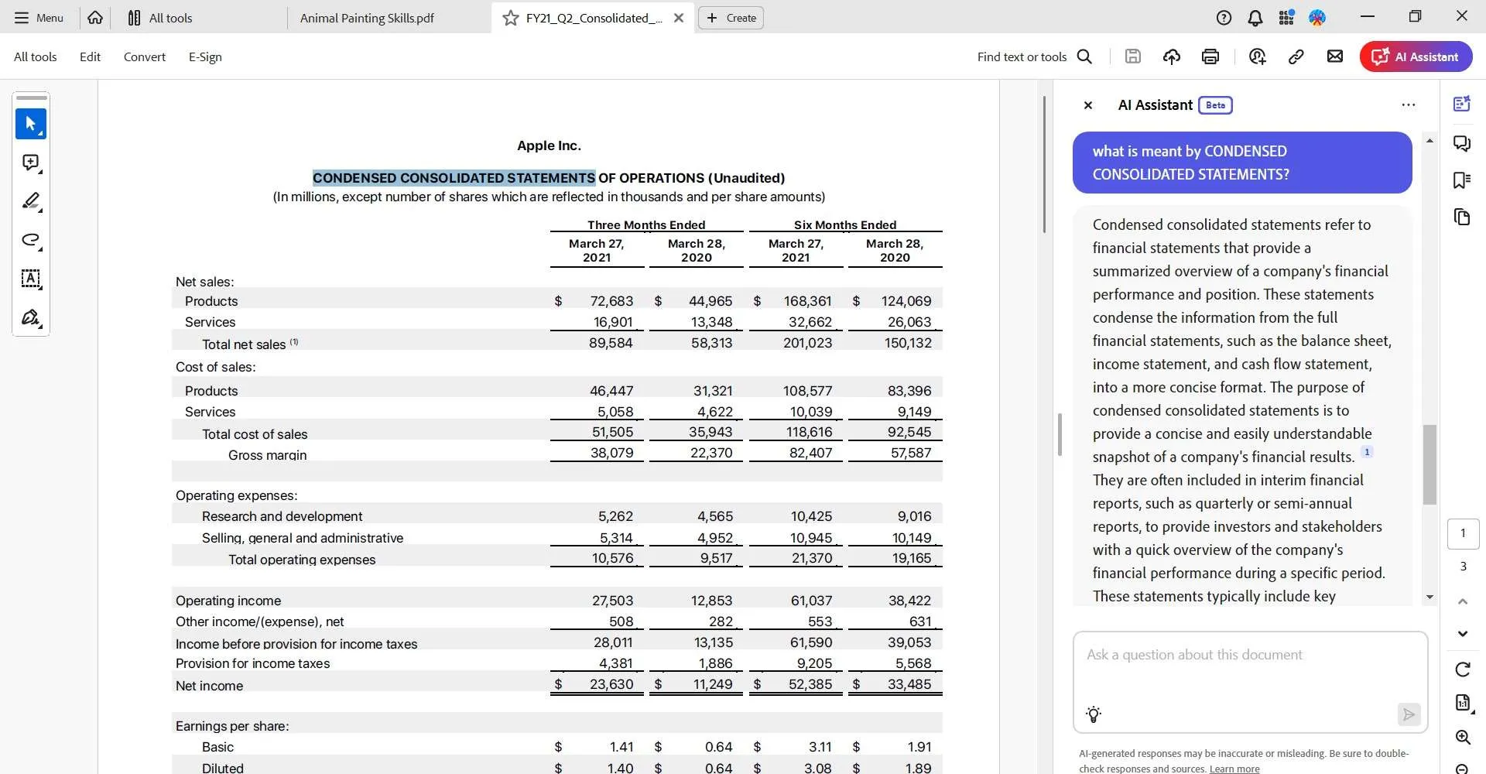Click the red AI Assistant button

pos(1416,57)
